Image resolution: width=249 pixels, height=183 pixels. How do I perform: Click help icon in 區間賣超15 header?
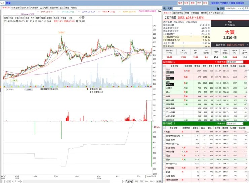(216, 124)
